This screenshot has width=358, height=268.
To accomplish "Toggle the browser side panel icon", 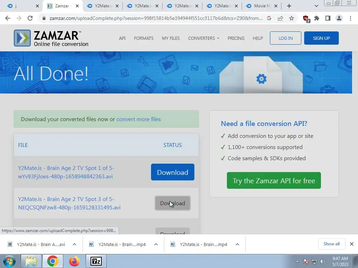I will point(328,18).
